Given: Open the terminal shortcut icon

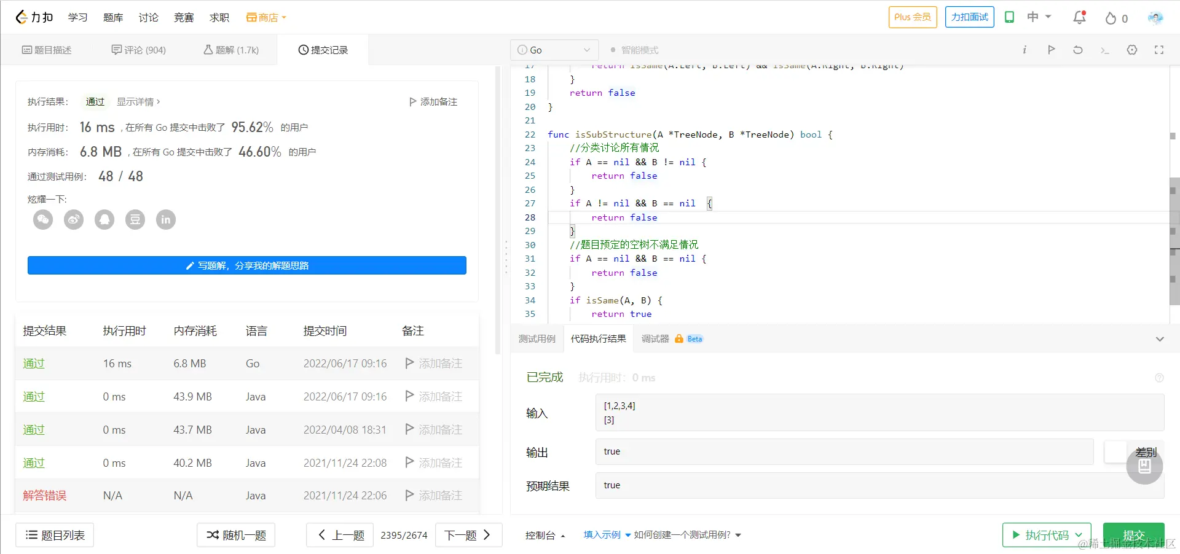Looking at the screenshot, I should click(1104, 50).
